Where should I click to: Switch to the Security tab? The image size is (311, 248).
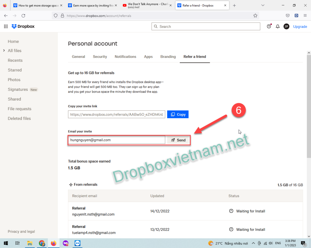coord(100,57)
